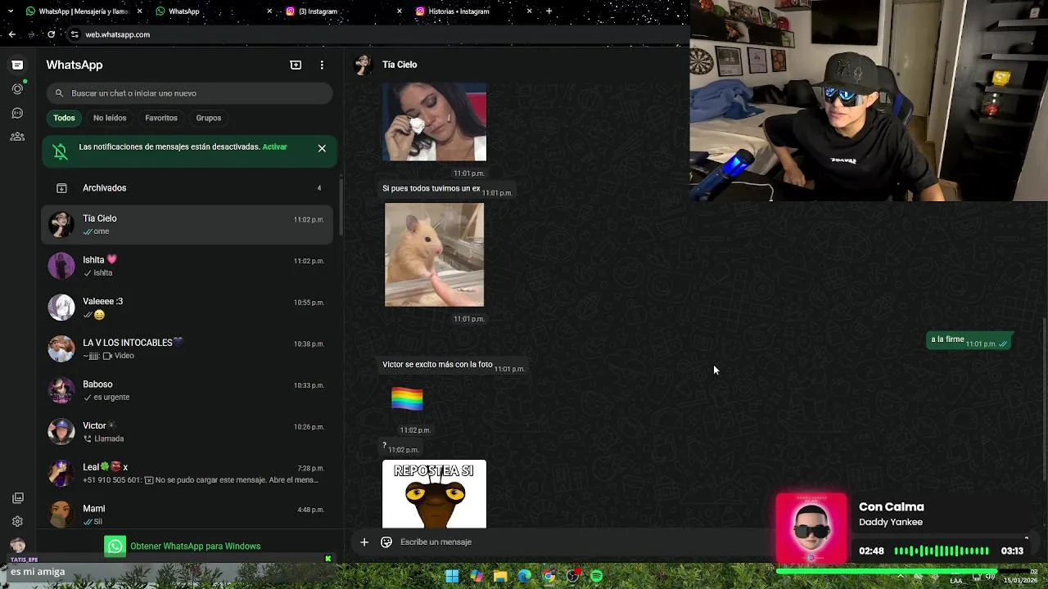Click the search chat input field

pyautogui.click(x=189, y=93)
